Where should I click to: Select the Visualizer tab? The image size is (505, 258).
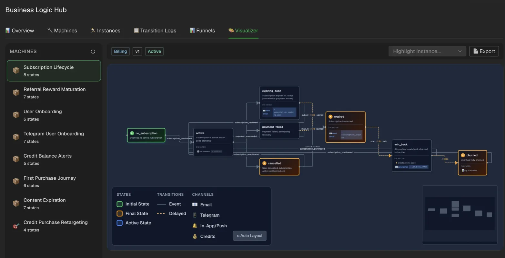coord(243,31)
